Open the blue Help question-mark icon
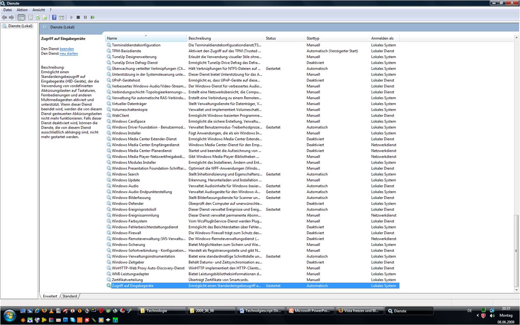The image size is (520, 325). click(x=54, y=17)
